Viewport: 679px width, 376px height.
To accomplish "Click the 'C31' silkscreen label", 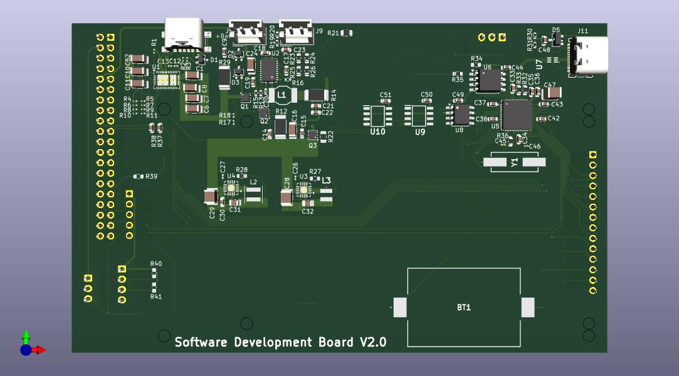I will [x=234, y=209].
